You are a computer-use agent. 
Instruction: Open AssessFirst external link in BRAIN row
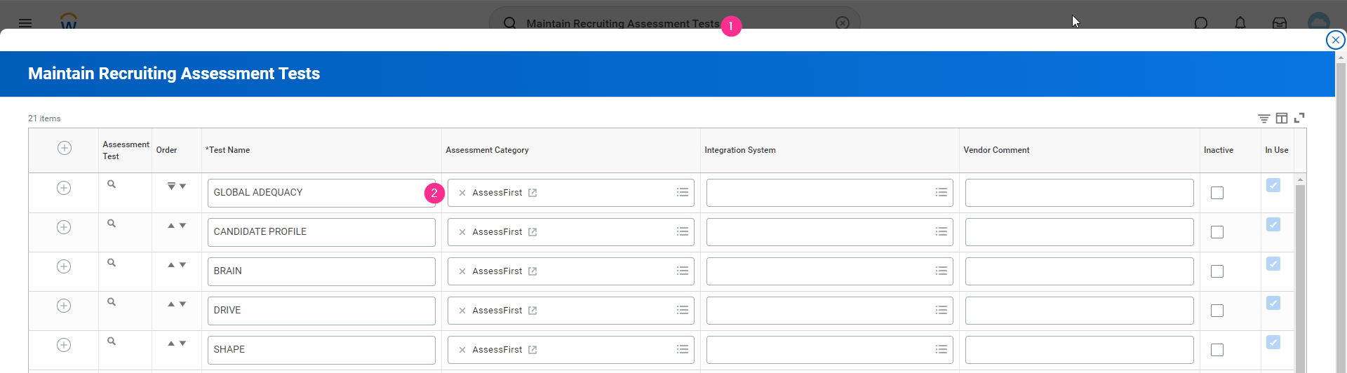[532, 271]
